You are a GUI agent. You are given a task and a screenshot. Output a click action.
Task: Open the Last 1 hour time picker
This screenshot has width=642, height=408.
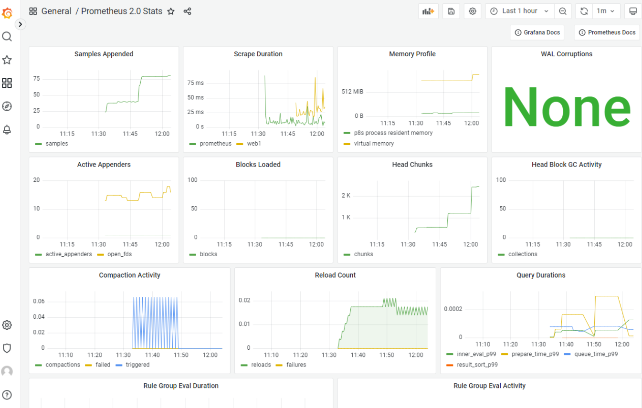click(520, 11)
